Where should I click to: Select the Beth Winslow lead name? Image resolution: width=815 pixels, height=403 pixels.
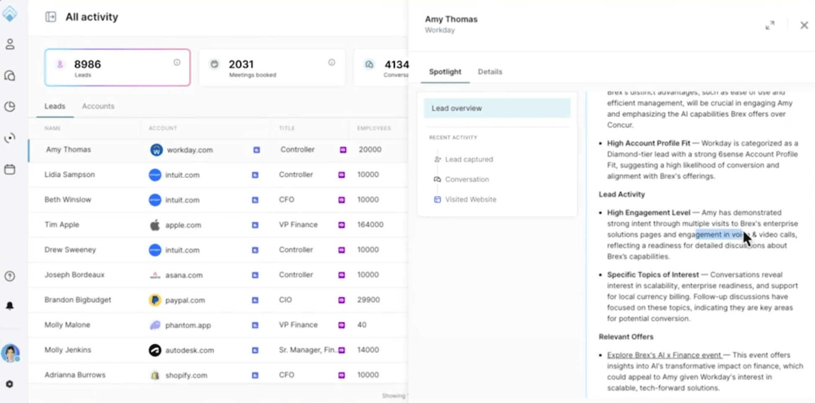68,199
